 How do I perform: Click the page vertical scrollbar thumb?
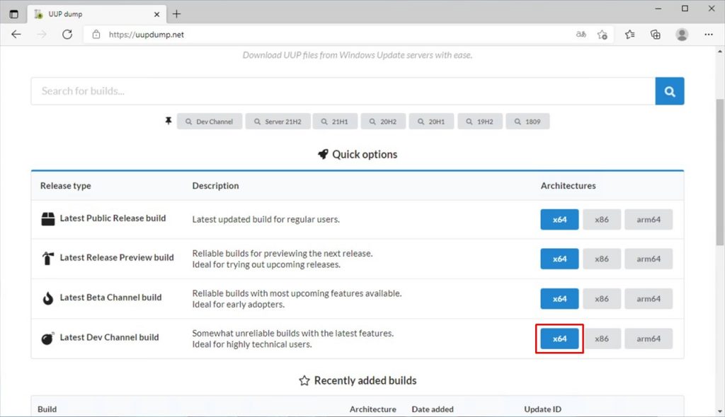coord(720,172)
